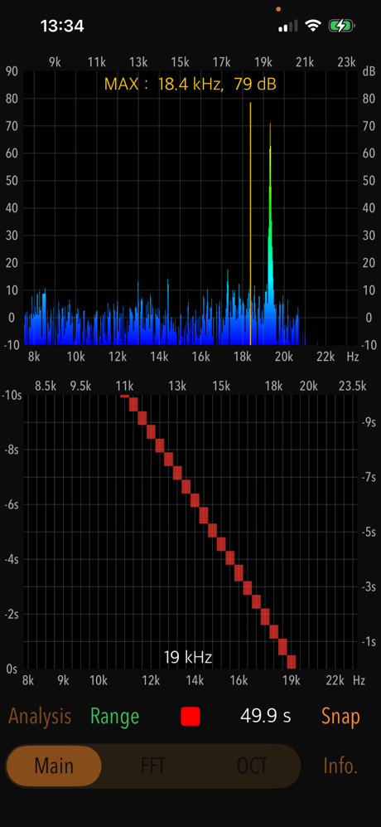
Task: Tap the 13:34 clock in status bar
Action: [62, 26]
